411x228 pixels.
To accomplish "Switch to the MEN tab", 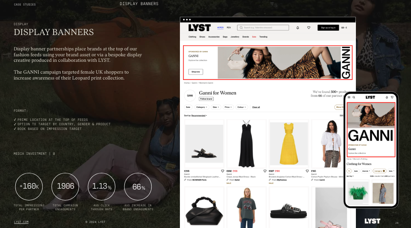I will click(x=229, y=28).
